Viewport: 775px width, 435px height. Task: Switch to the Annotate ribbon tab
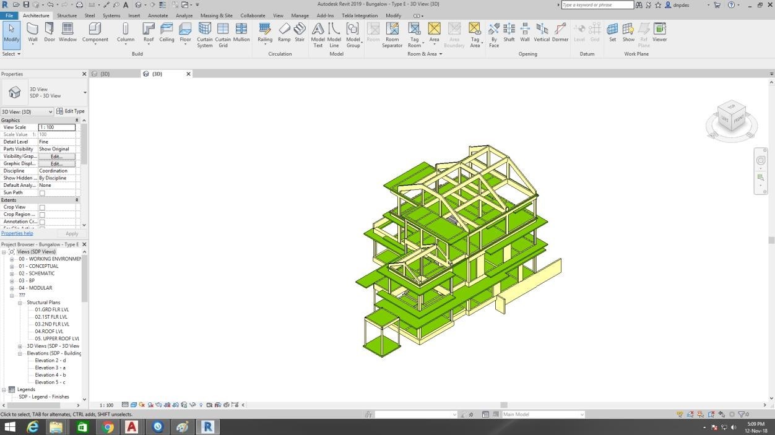[158, 15]
